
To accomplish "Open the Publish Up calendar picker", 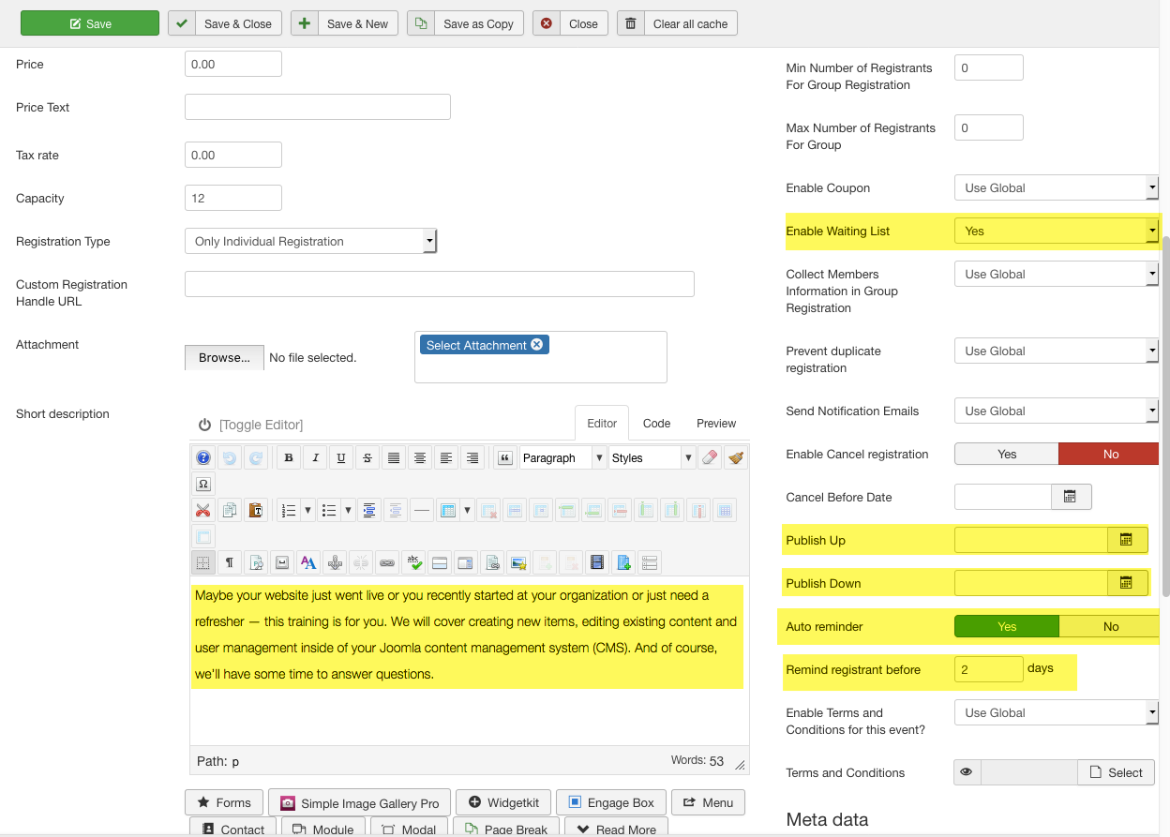I will click(1127, 540).
